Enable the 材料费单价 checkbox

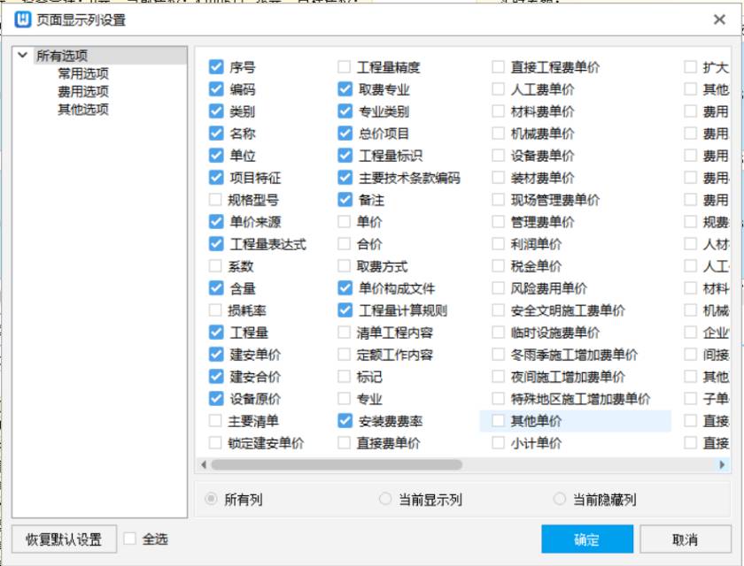click(498, 111)
